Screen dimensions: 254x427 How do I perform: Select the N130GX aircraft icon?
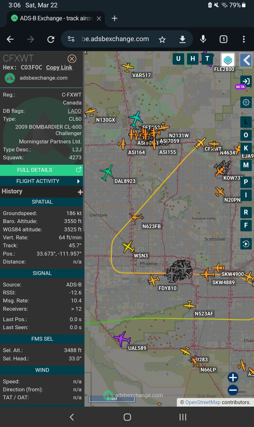tap(91, 112)
